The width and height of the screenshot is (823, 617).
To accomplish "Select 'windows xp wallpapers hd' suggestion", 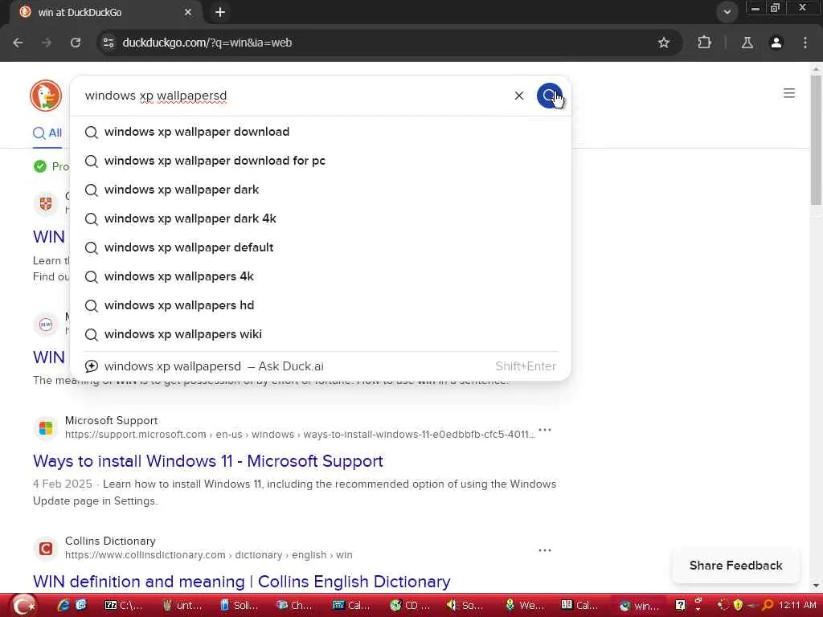I will pyautogui.click(x=320, y=304).
